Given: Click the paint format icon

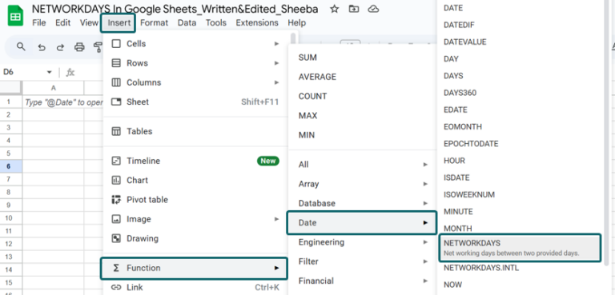Looking at the screenshot, I should [x=98, y=47].
